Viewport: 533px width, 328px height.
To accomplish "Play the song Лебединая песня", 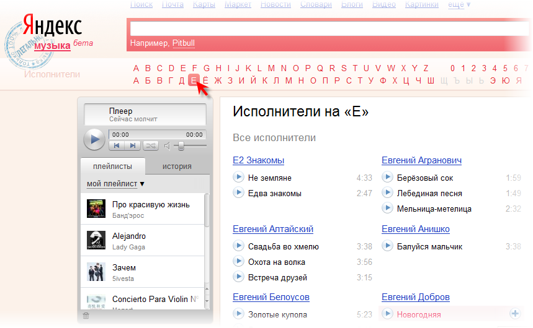I will (387, 192).
